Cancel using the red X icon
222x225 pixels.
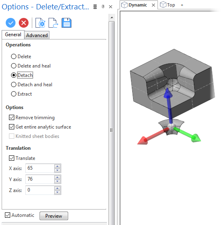pos(24,23)
